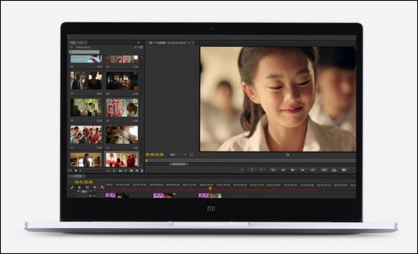This screenshot has height=254, width=418.
Task: Switch Project panel to icon view
Action: pyautogui.click(x=75, y=170)
